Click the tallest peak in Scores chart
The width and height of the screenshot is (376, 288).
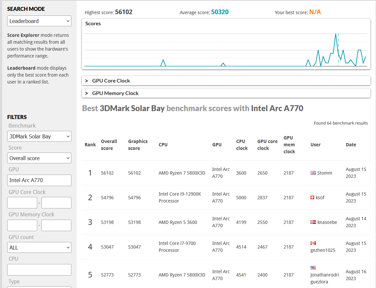coord(336,34)
